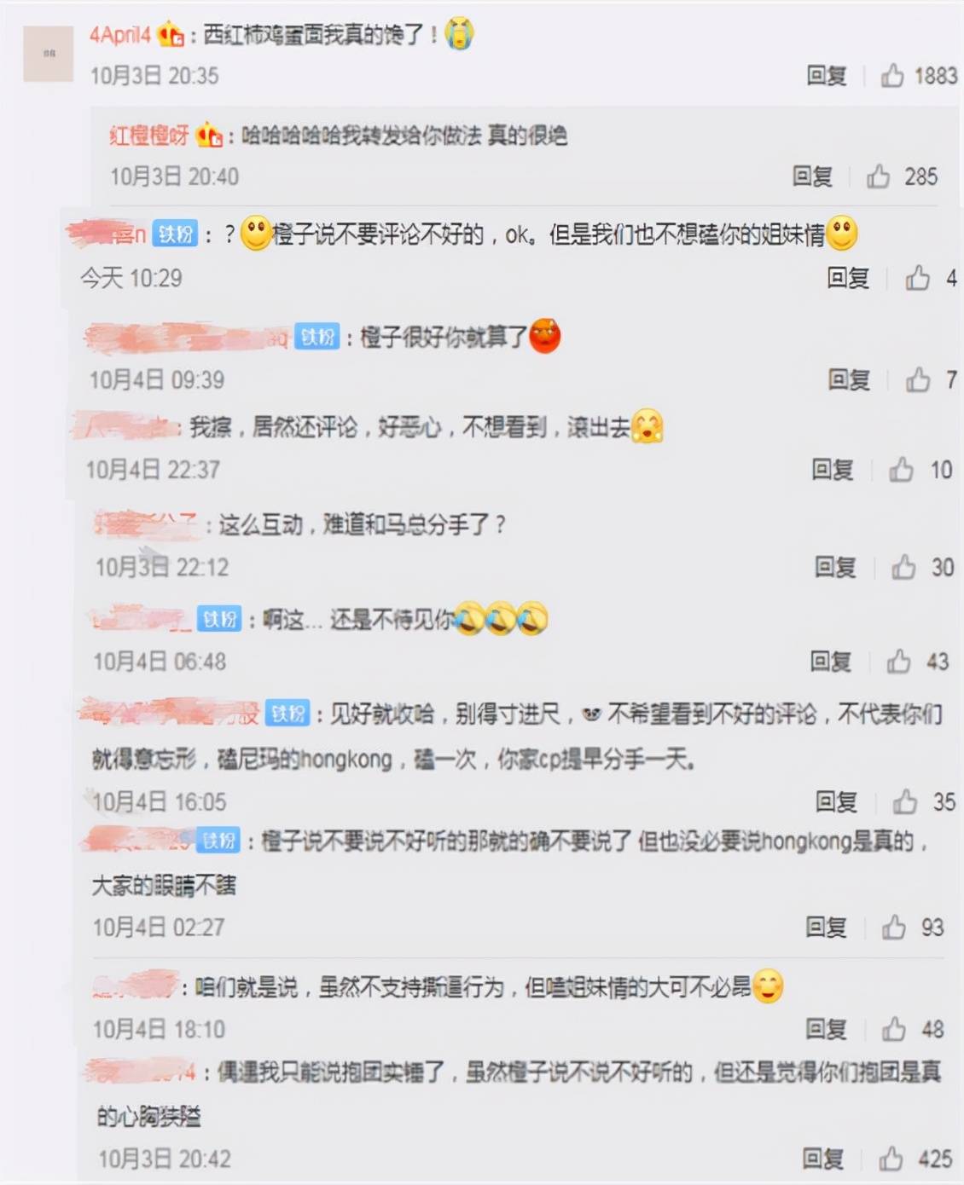This screenshot has height=1185, width=964.
Task: Open the 4April4 user profile name
Action: point(120,35)
